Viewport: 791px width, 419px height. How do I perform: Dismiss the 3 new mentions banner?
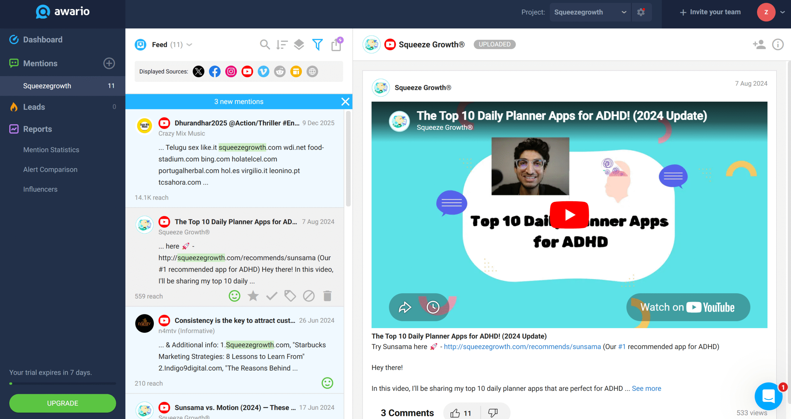click(x=345, y=102)
